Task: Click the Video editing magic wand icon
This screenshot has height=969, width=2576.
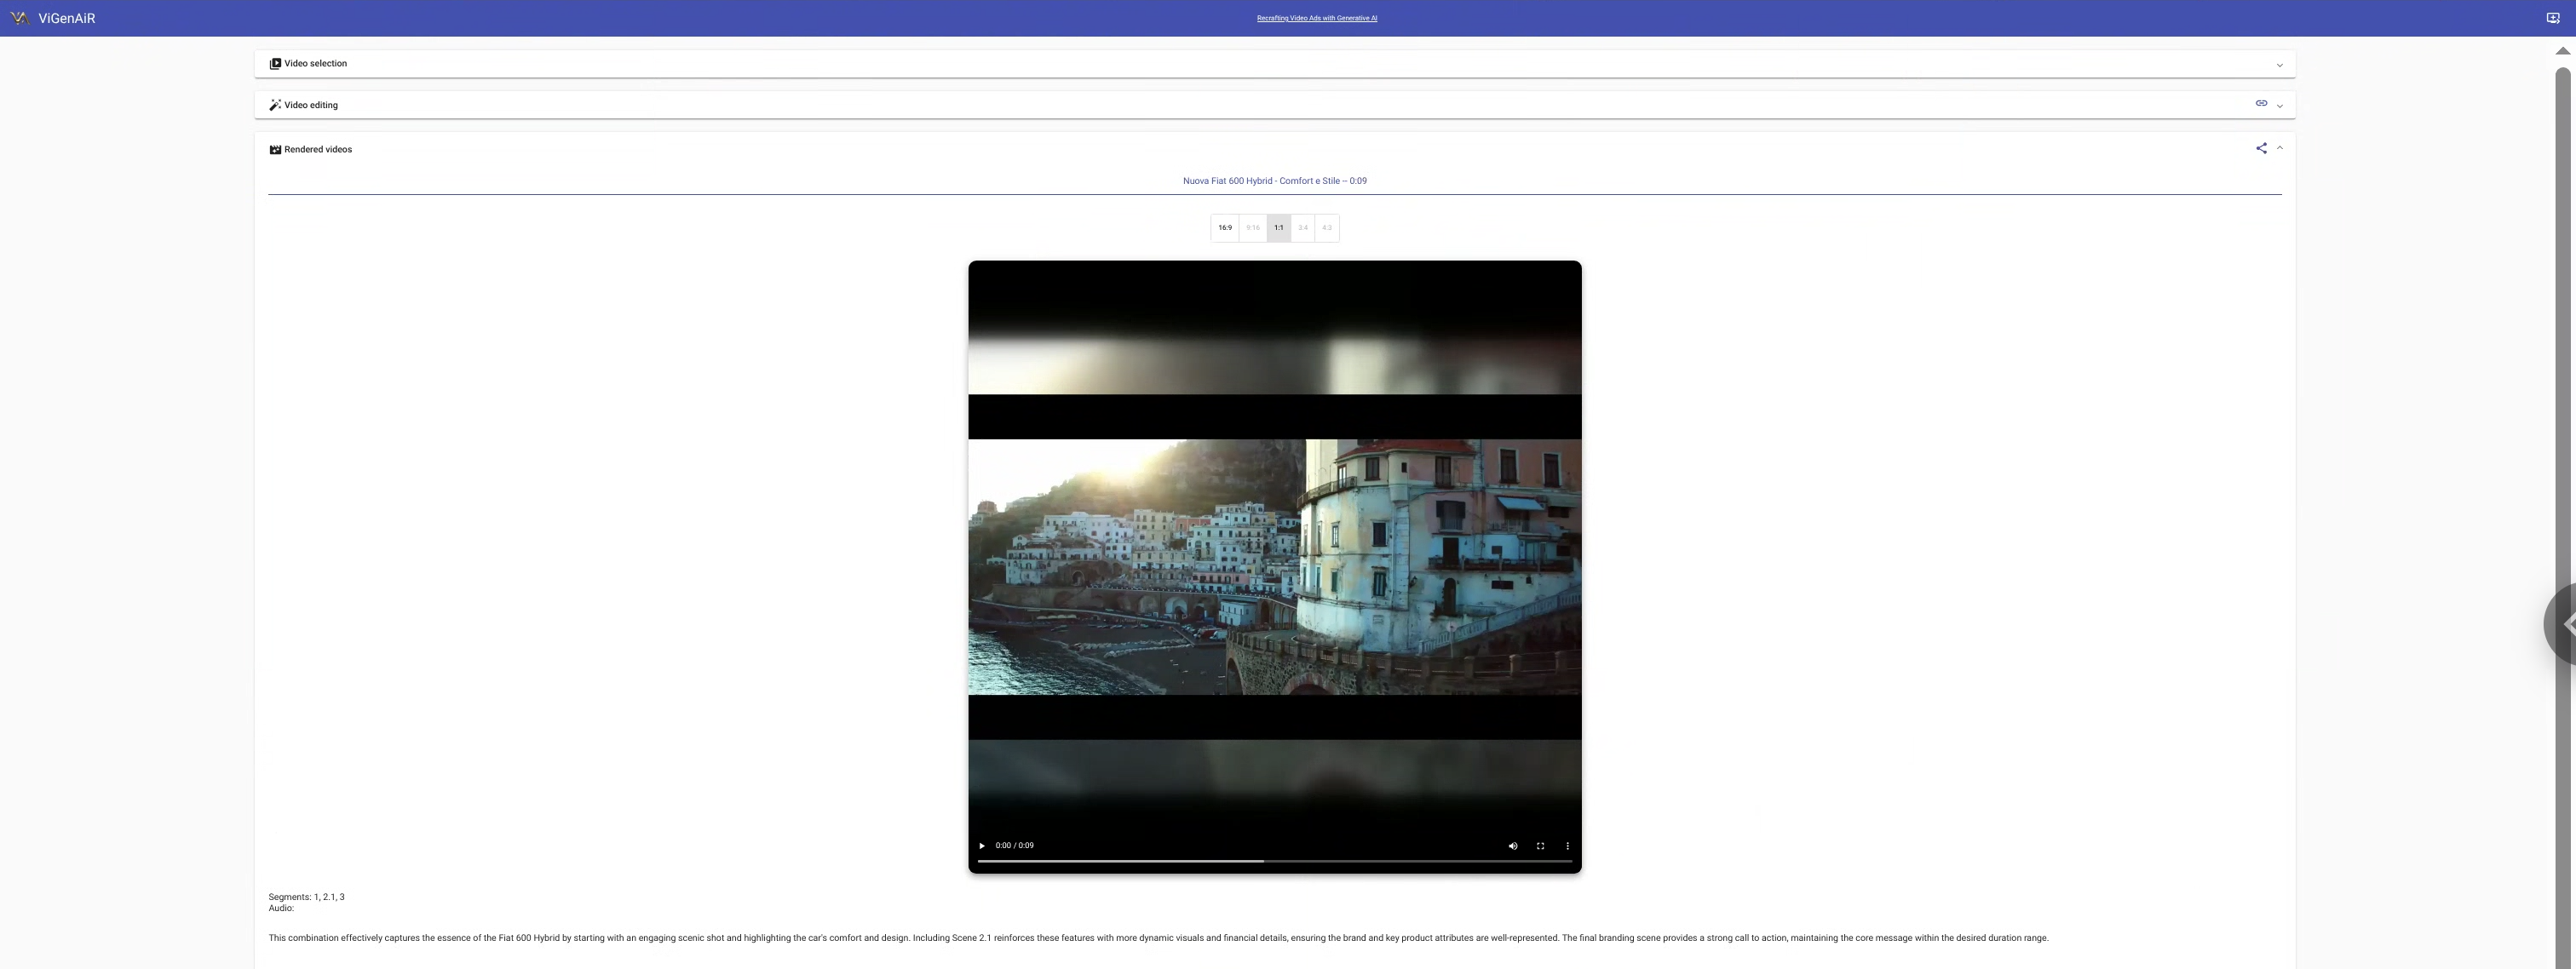Action: 275,105
